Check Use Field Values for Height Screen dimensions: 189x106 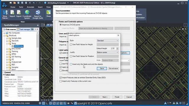[x=71, y=44]
